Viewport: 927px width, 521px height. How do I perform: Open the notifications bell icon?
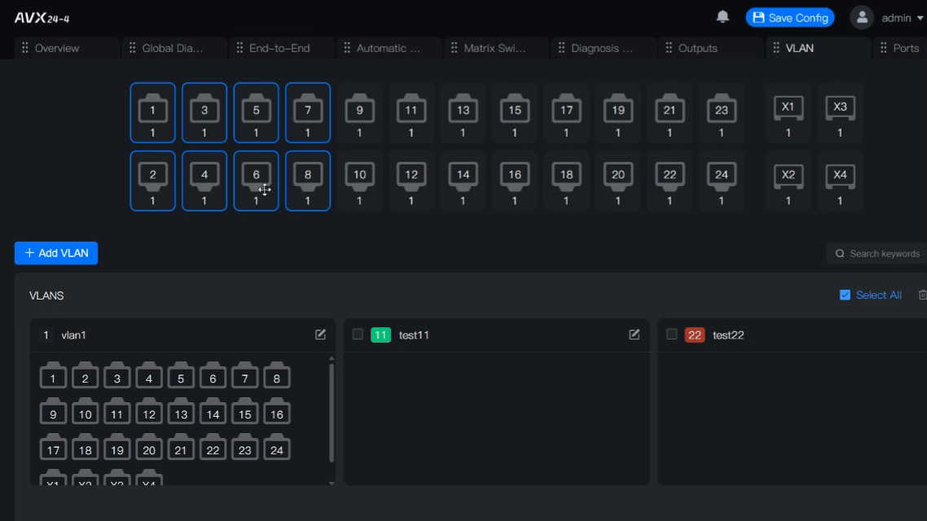(723, 17)
